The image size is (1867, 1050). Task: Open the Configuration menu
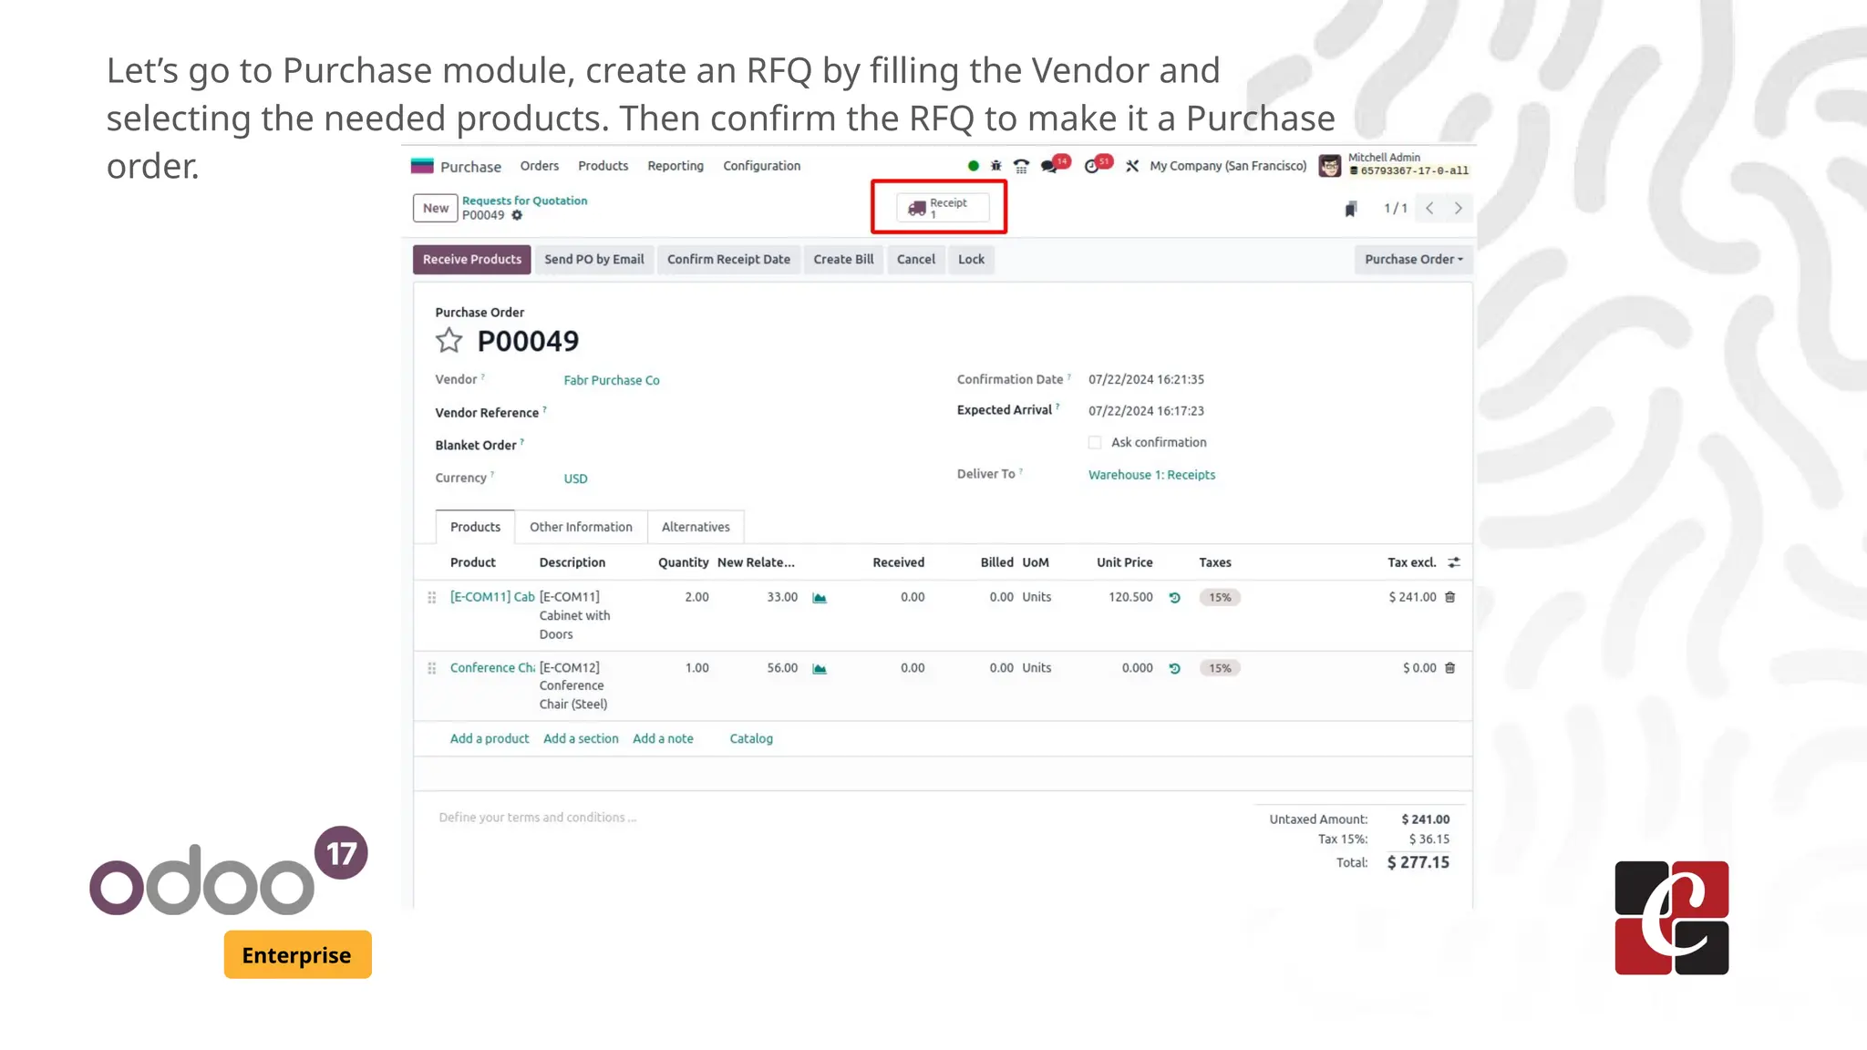pyautogui.click(x=761, y=166)
